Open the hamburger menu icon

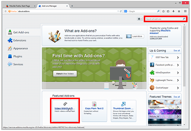click(185, 11)
